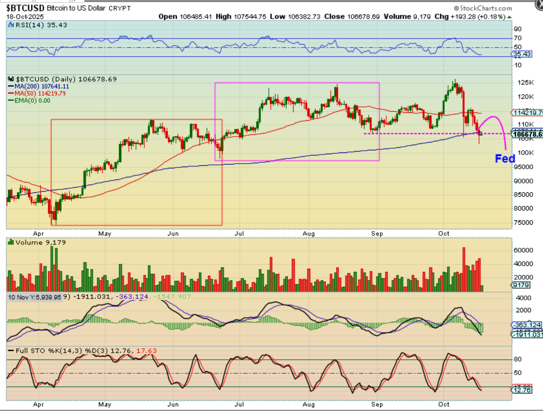Click the 100K price axis label
This screenshot has width=543, height=411.
point(526,152)
